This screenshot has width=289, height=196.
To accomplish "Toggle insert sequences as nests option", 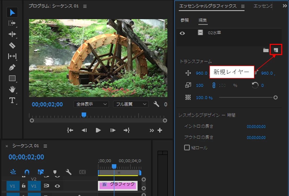I will 13,172.
